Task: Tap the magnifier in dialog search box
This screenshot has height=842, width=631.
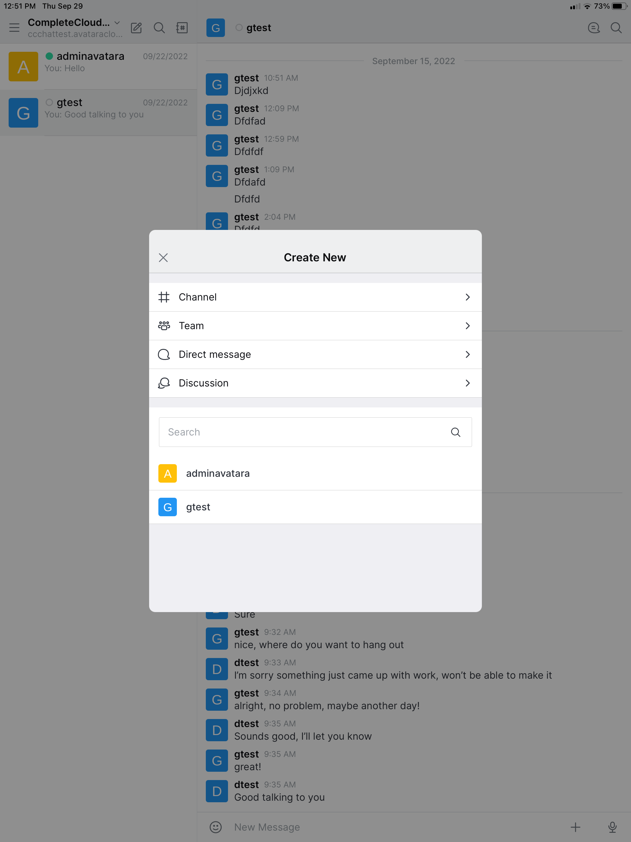Action: coord(456,432)
